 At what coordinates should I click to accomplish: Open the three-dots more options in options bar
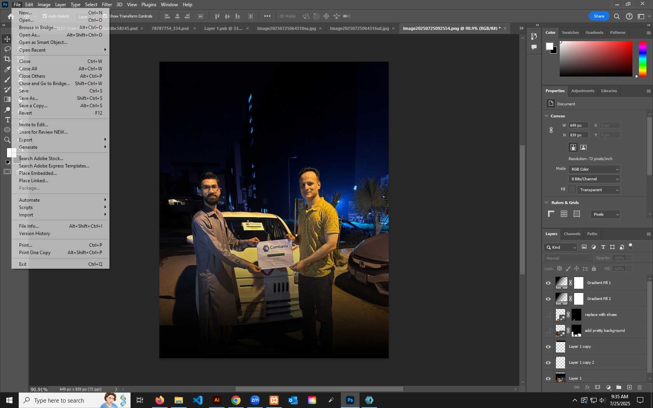coord(267,16)
